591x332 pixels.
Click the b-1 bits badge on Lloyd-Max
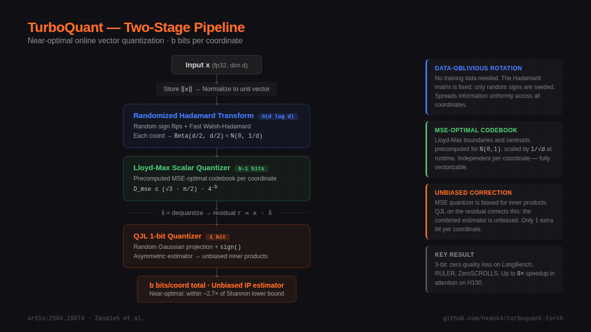click(252, 168)
